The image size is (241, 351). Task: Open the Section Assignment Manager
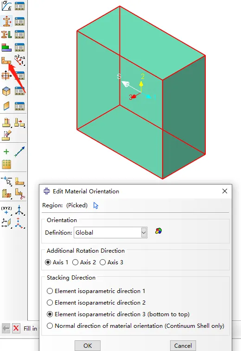point(19,34)
